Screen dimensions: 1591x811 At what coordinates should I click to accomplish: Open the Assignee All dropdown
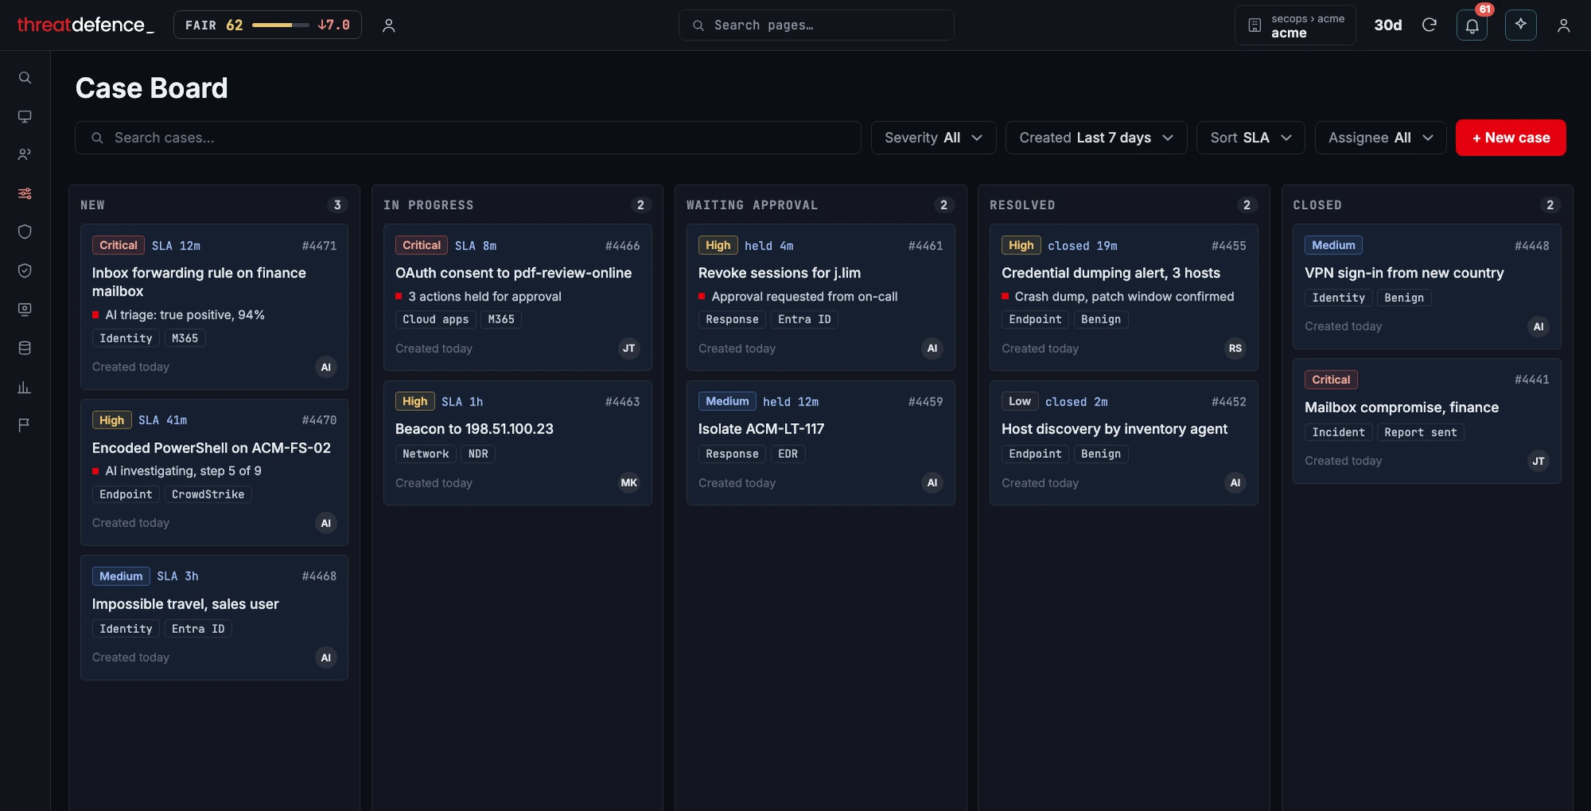pyautogui.click(x=1380, y=138)
